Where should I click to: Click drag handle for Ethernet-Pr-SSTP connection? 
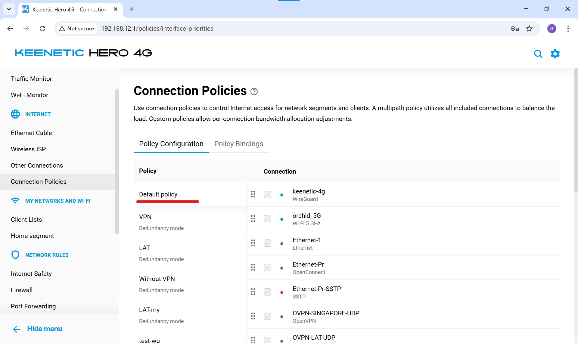(x=253, y=292)
